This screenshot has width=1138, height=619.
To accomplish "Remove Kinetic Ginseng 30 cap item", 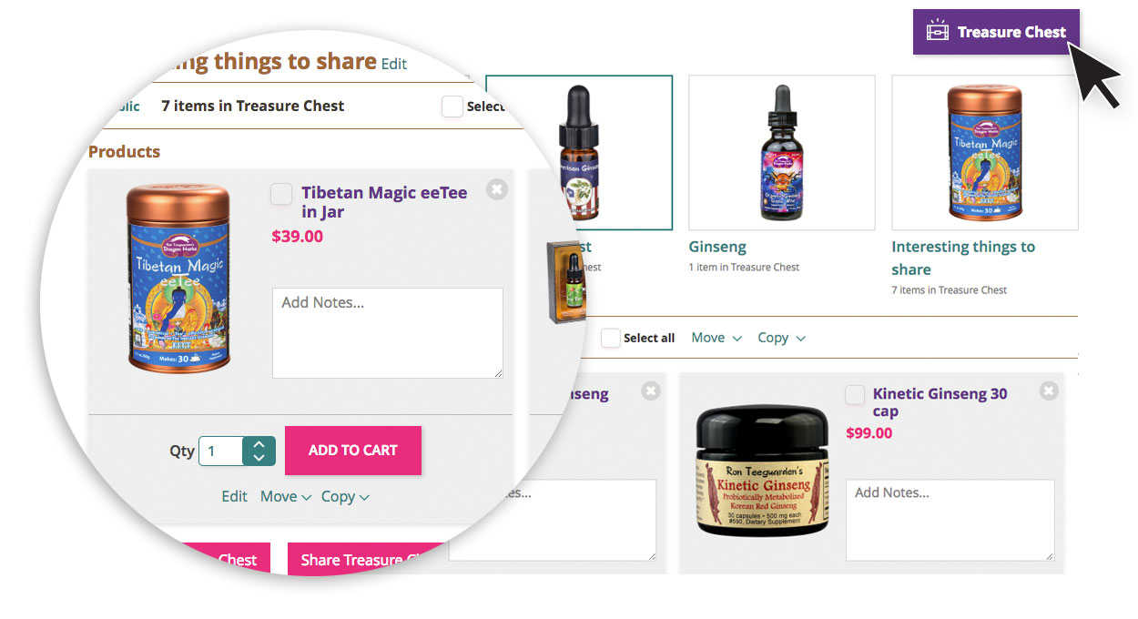I will (1049, 391).
